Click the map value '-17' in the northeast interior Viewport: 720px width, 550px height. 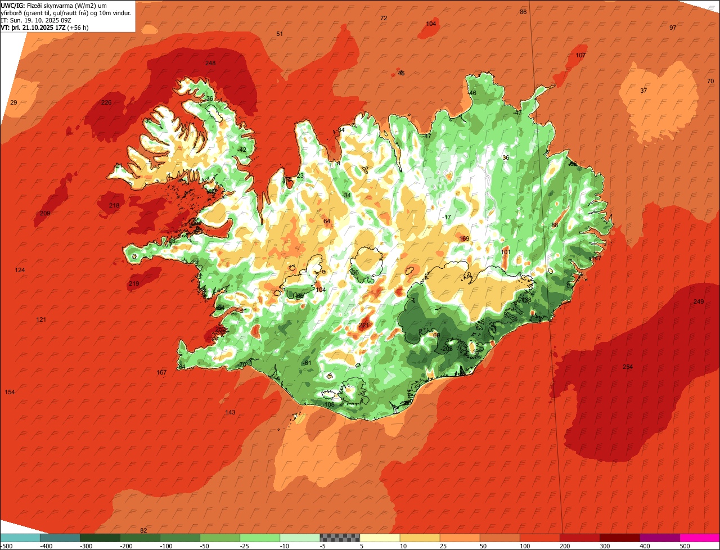click(x=447, y=217)
